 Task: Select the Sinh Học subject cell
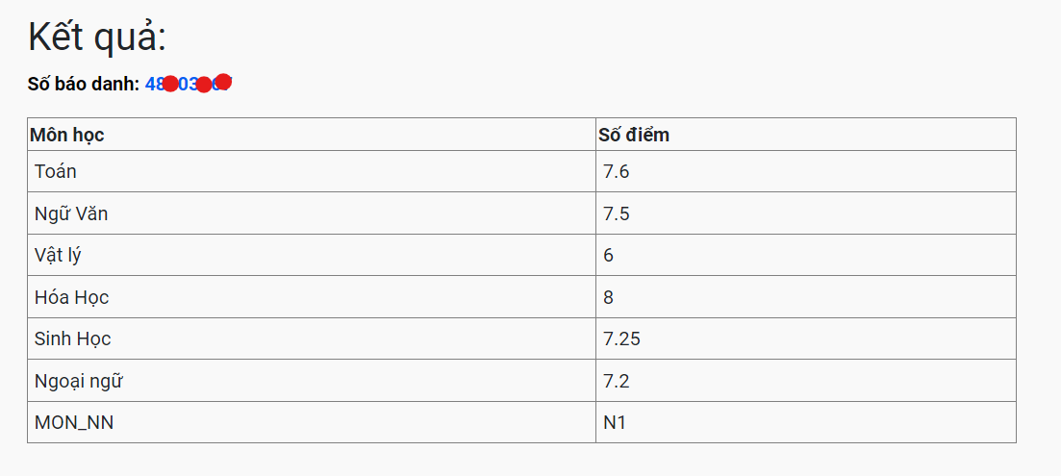72,338
